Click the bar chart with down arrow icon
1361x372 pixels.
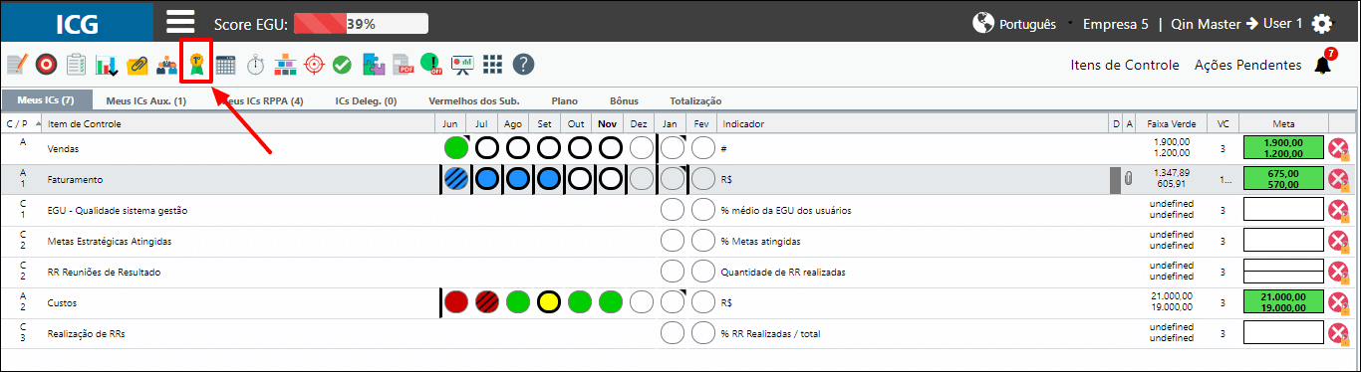107,65
